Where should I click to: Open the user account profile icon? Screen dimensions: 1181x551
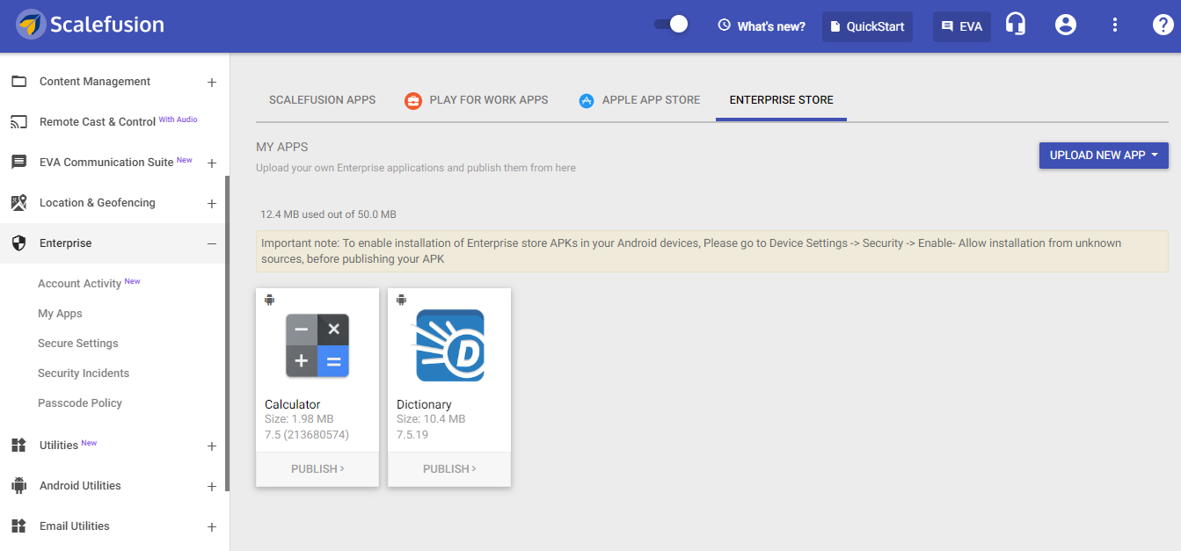coord(1066,25)
